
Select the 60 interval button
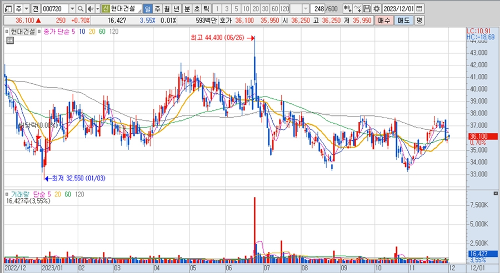tap(274, 9)
